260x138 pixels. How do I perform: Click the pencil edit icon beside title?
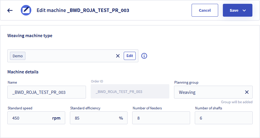(26, 10)
